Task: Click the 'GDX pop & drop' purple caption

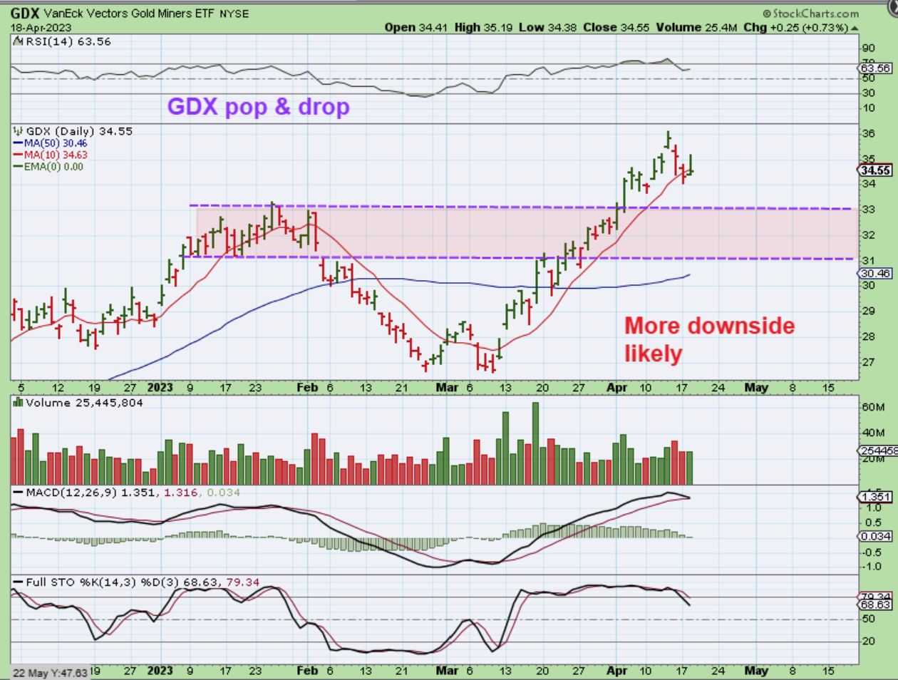Action: (259, 107)
